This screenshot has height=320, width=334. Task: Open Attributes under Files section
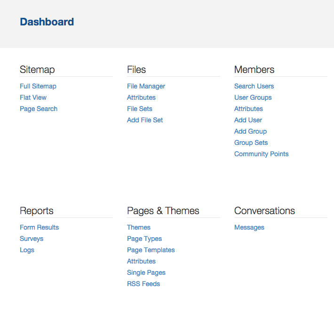click(141, 97)
